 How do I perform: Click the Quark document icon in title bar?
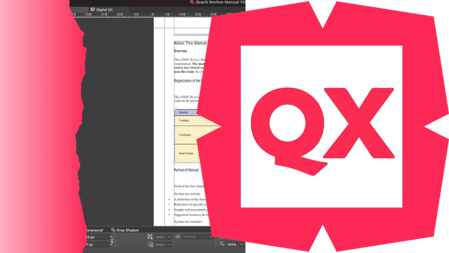coord(192,2)
